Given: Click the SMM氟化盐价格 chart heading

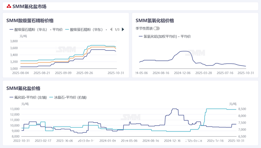Looking at the screenshot, I should pos(23,88).
